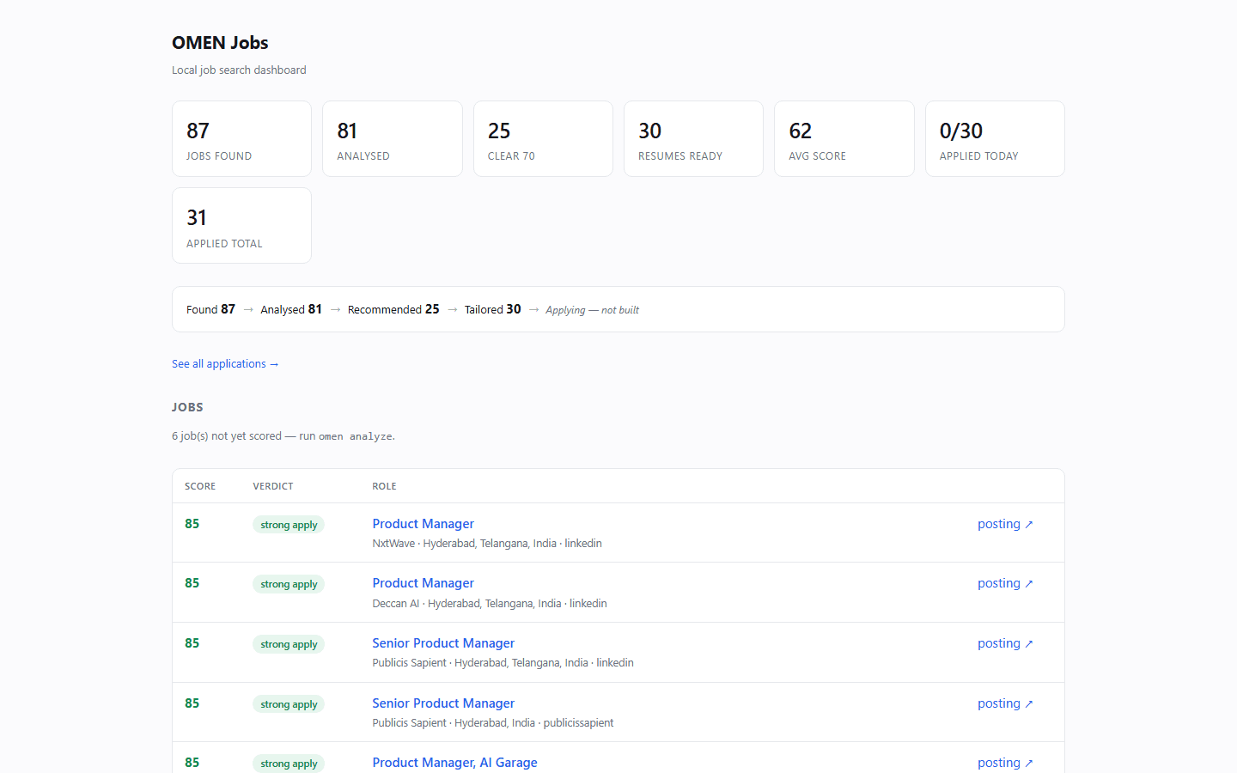Click the score 85 in the NxtWave row
Image resolution: width=1237 pixels, height=773 pixels.
tap(192, 524)
